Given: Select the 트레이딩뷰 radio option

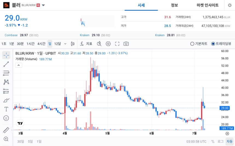Looking at the screenshot, I should point(221,44).
